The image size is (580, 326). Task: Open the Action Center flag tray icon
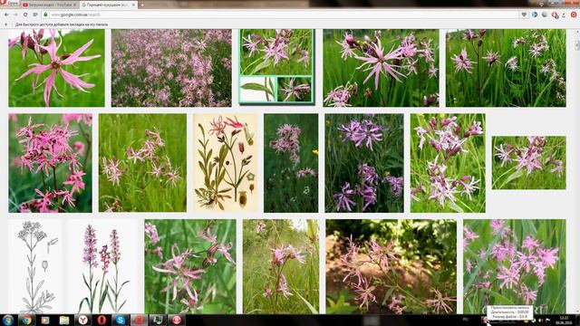click(x=547, y=320)
